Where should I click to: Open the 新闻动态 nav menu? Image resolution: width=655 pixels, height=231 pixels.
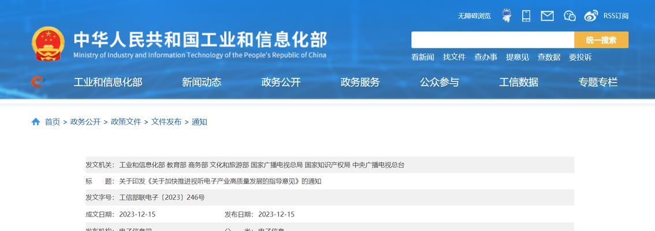tap(202, 82)
